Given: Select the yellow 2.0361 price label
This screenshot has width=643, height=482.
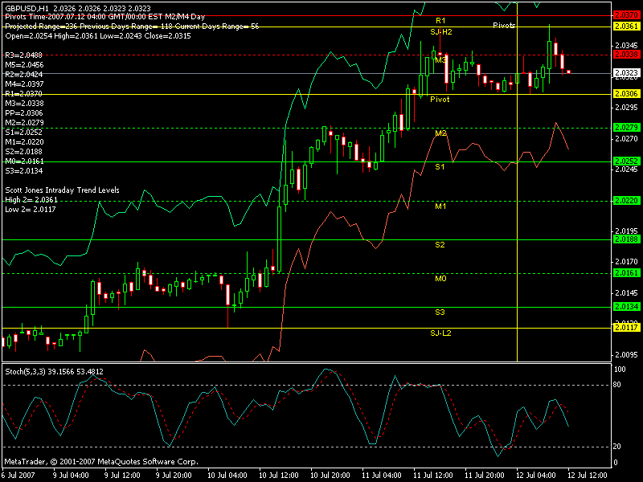Looking at the screenshot, I should point(625,27).
